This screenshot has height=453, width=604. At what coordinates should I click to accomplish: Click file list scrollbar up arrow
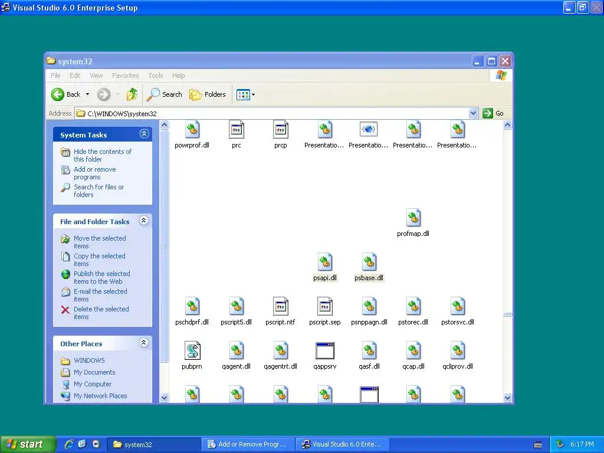point(508,125)
